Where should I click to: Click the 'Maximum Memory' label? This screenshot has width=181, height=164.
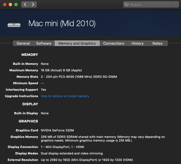24,70
